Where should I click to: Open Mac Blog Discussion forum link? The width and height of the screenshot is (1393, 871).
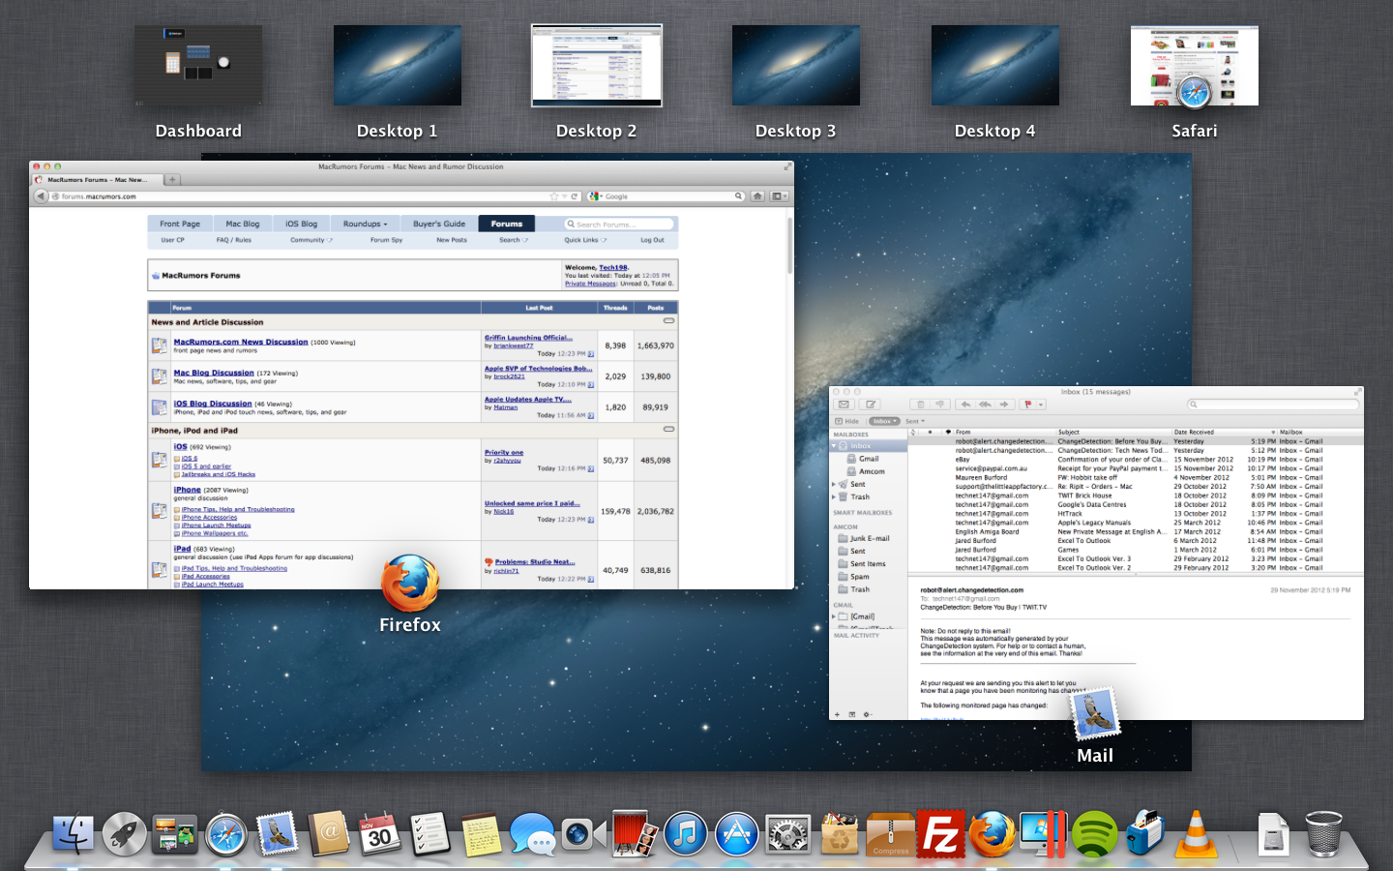(x=214, y=373)
